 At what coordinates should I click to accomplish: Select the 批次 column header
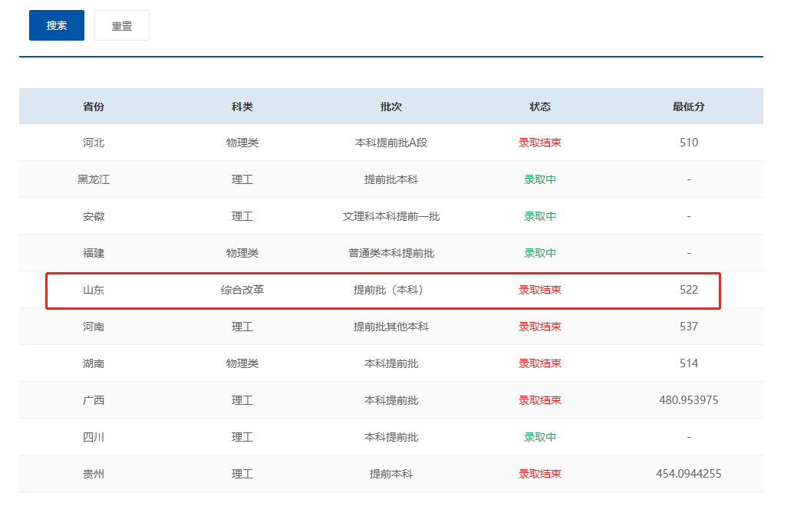click(391, 107)
